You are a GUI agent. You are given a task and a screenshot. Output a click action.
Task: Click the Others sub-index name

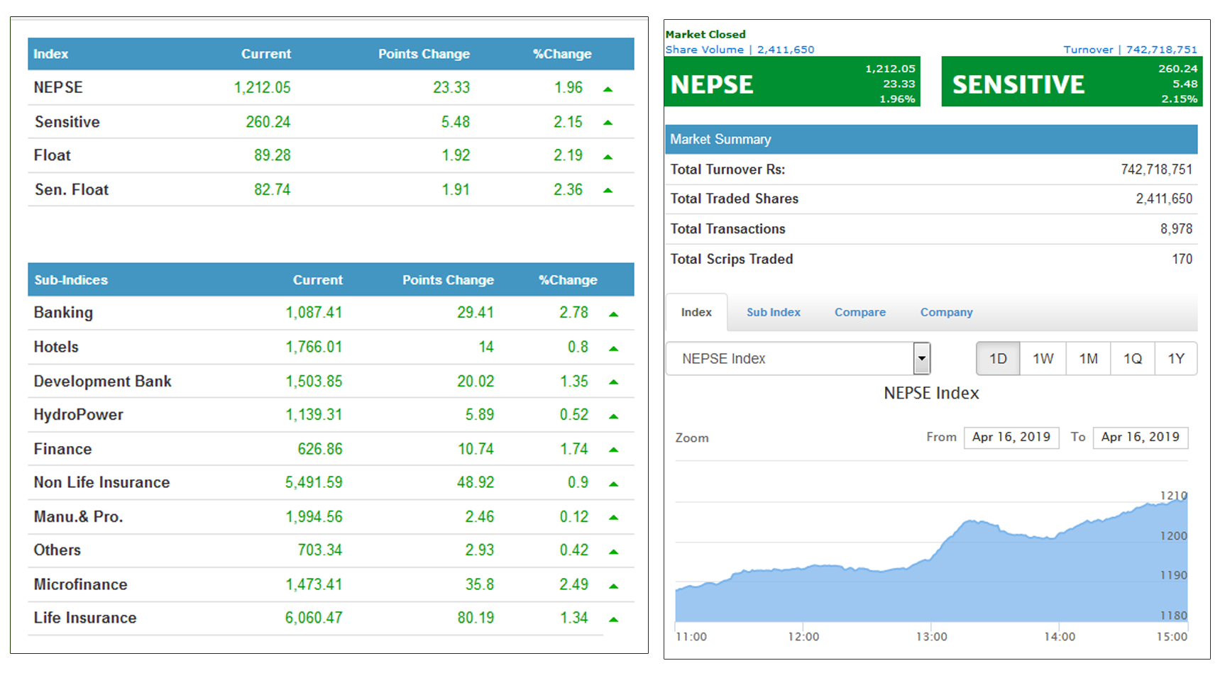pyautogui.click(x=57, y=550)
